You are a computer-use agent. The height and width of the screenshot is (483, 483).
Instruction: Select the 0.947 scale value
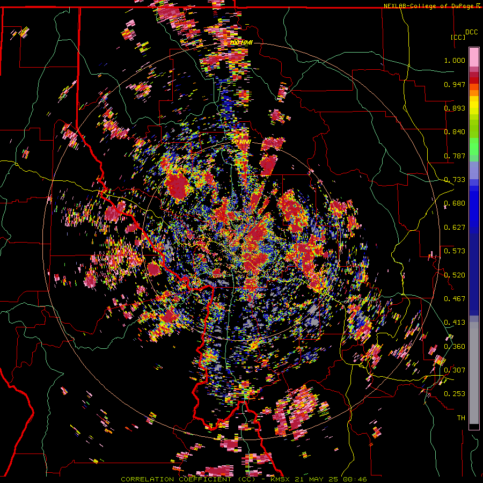tap(455, 84)
